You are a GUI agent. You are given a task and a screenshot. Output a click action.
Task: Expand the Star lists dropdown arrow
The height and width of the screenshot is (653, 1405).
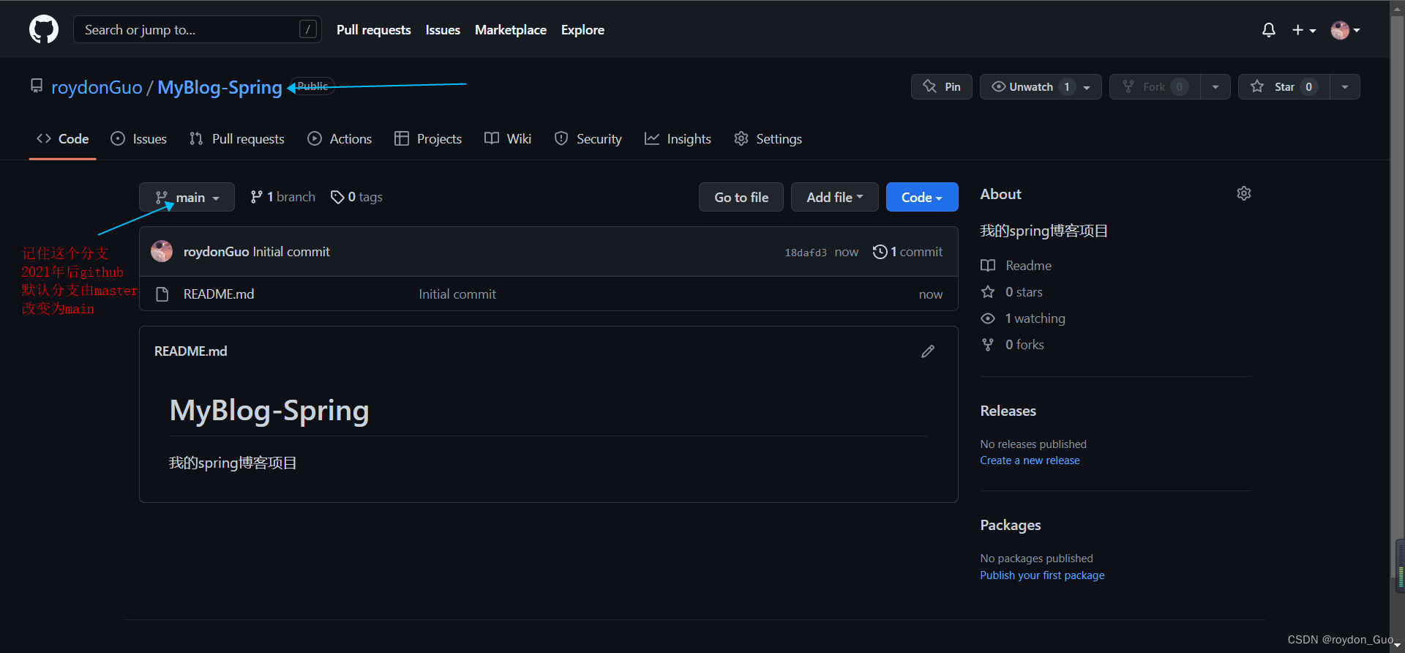(1345, 86)
